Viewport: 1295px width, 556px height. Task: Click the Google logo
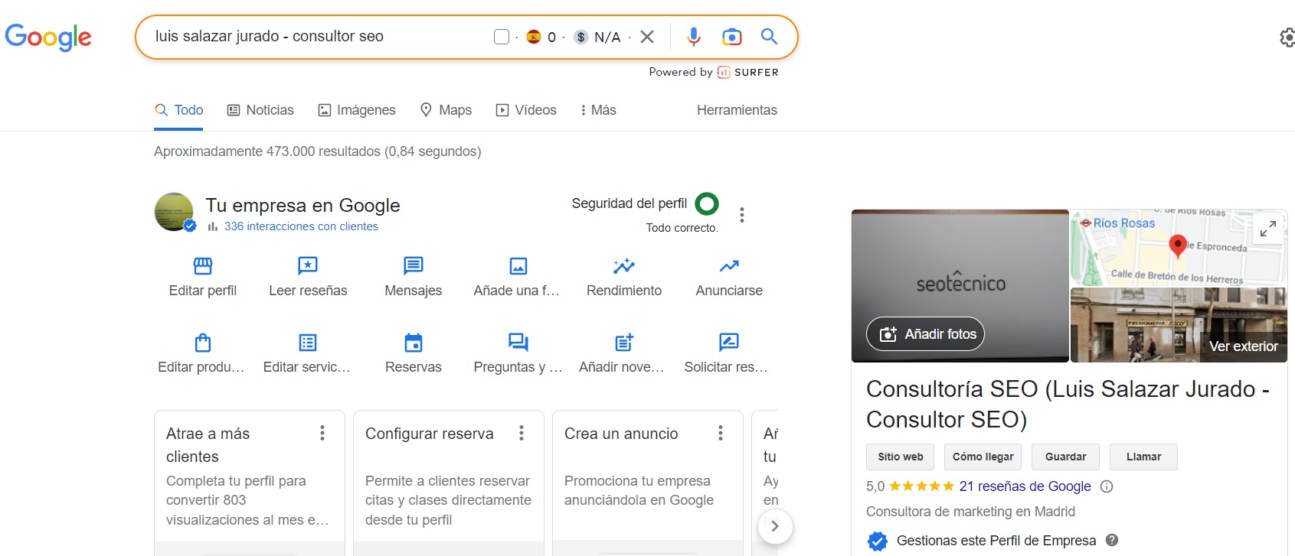[48, 37]
